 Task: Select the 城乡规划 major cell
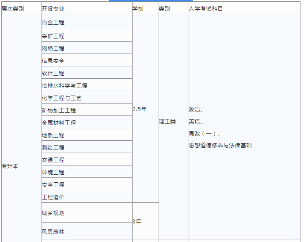point(53,213)
